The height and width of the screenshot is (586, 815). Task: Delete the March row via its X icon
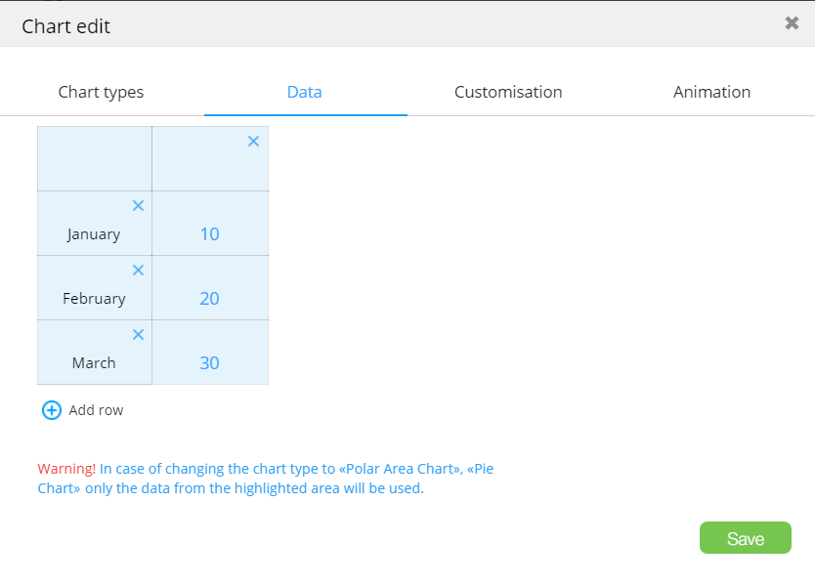coord(138,335)
